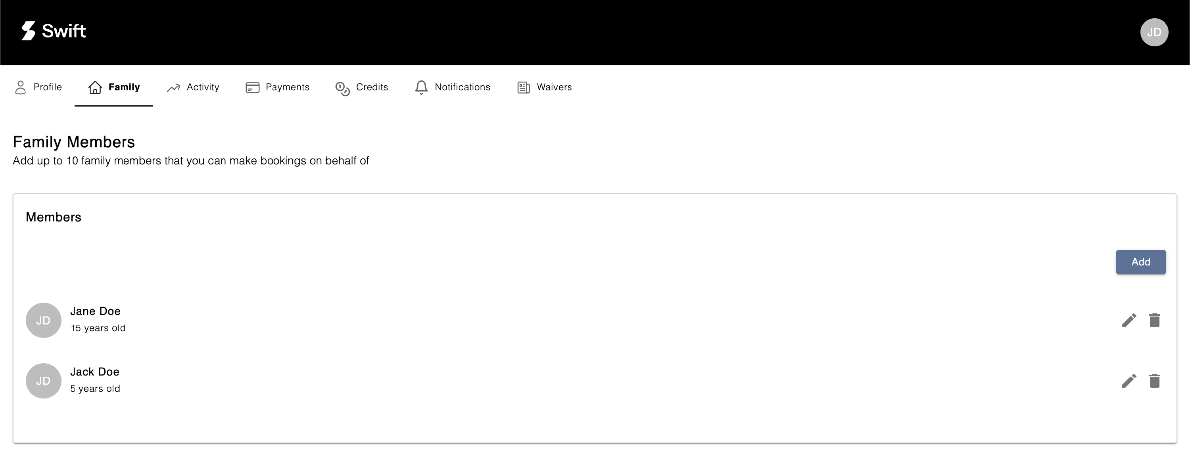Viewport: 1190px width, 452px height.
Task: Click the Waivers document icon
Action: click(x=523, y=87)
